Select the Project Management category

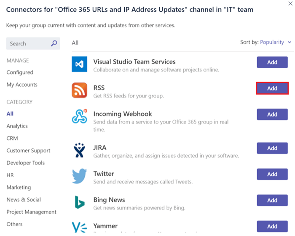pos(32,212)
